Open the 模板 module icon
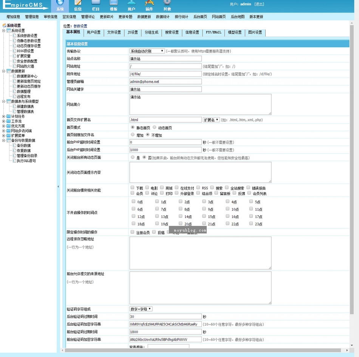The height and width of the screenshot is (357, 359). point(114,6)
